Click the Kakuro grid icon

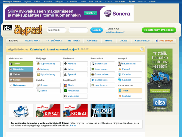pyautogui.click(x=38, y=90)
